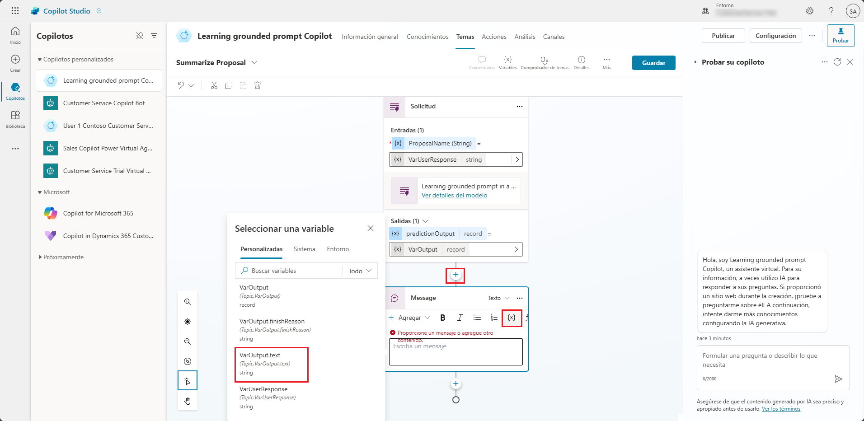This screenshot has width=864, height=421.
Task: Open the SA account avatar
Action: pos(853,11)
